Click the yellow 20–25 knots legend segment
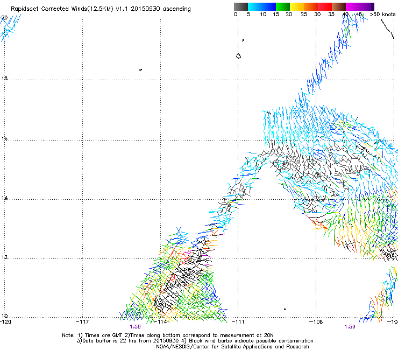Screen dimensions: 398x350 pyautogui.click(x=297, y=6)
